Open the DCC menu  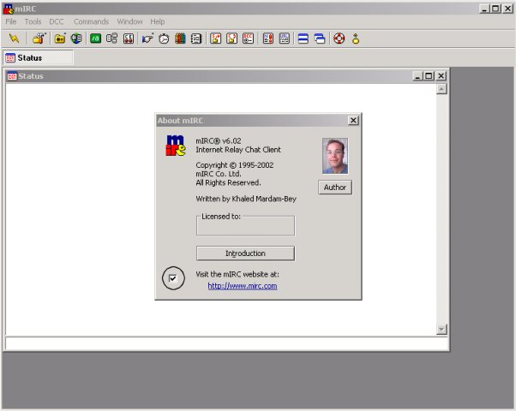coord(57,21)
